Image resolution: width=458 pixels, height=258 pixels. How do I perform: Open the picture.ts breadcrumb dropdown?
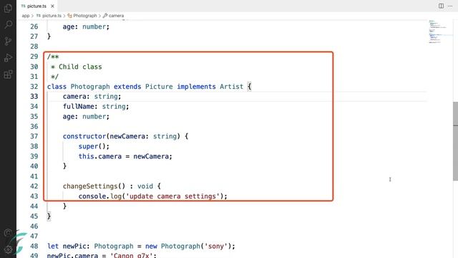click(x=49, y=16)
